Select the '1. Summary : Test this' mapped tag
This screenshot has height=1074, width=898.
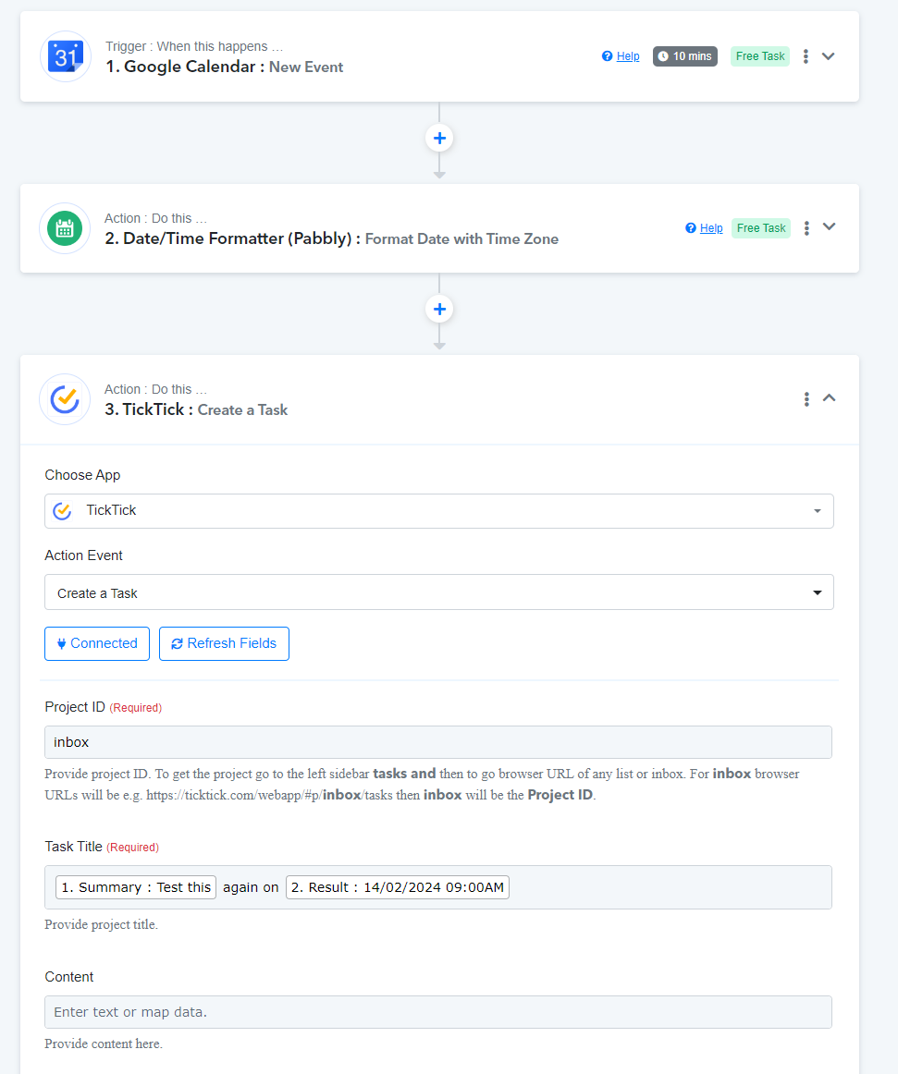pos(136,887)
